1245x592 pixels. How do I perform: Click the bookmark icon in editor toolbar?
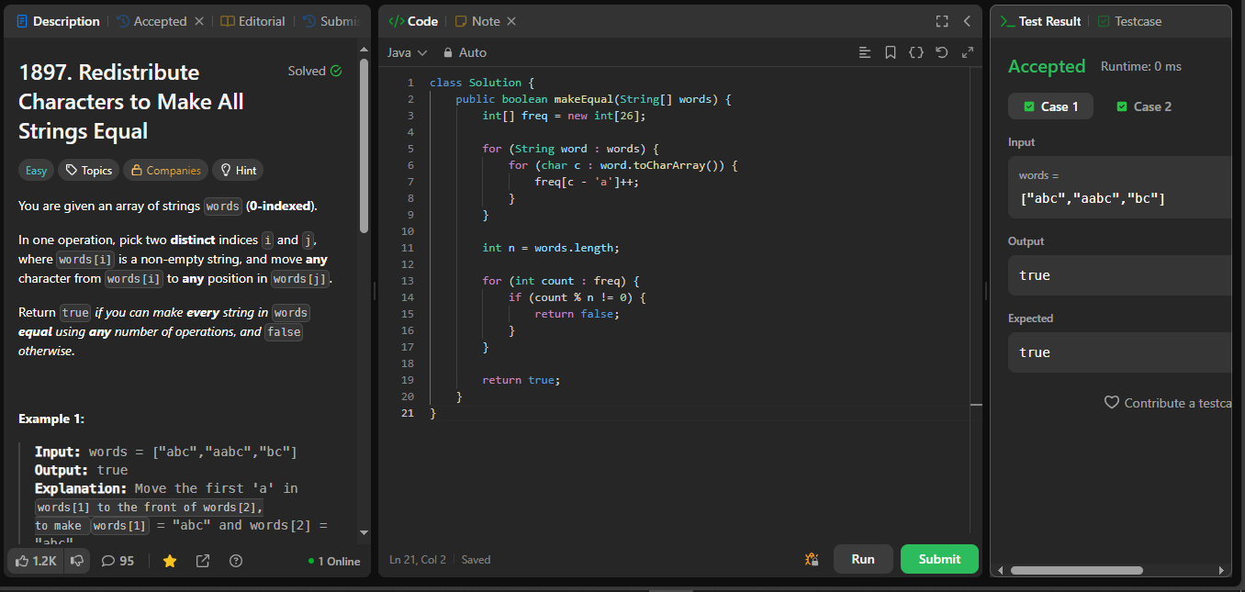pos(890,53)
